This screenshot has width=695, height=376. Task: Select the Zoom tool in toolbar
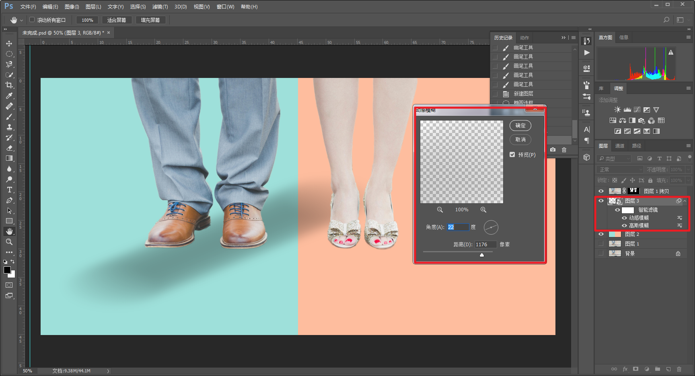click(x=9, y=242)
